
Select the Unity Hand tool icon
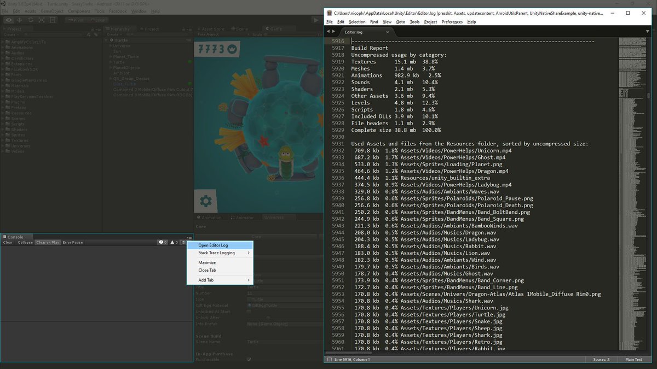point(9,20)
